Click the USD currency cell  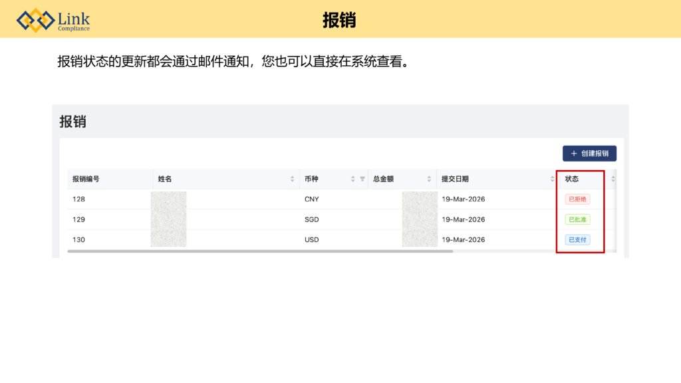click(312, 240)
